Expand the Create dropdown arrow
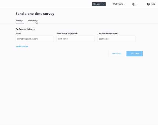This screenshot has height=125, width=158. [103, 4]
